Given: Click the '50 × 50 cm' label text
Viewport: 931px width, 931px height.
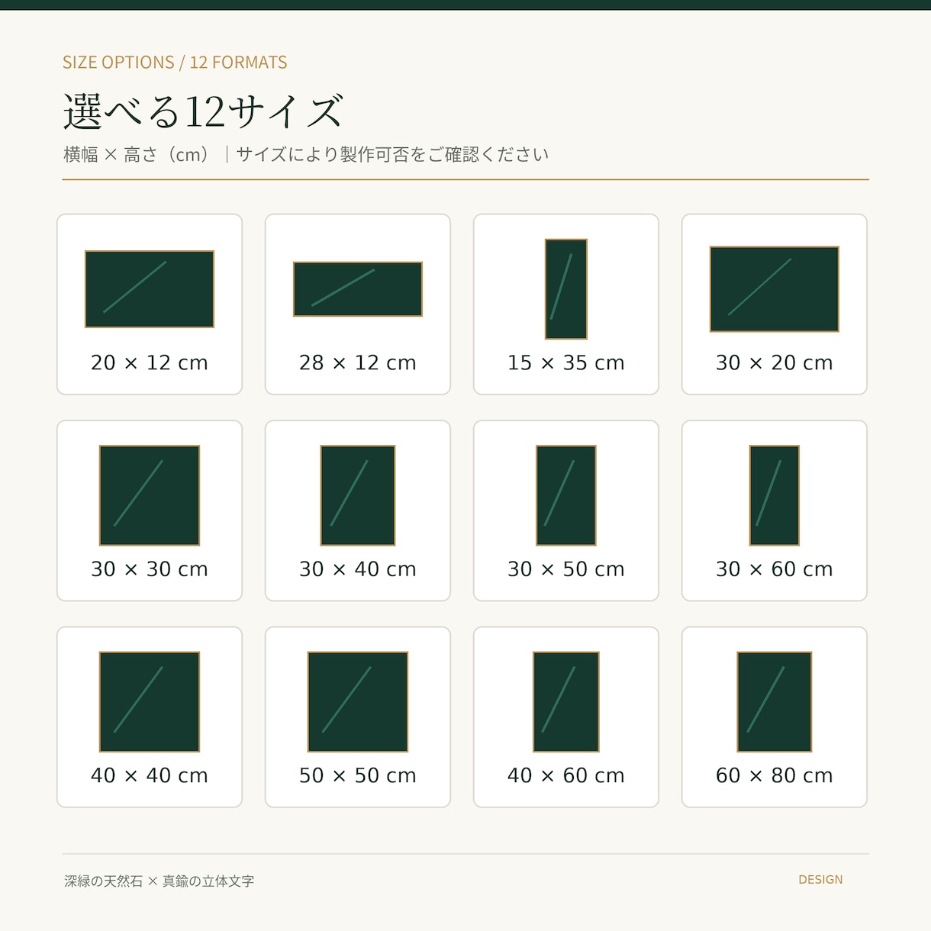Looking at the screenshot, I should click(x=358, y=775).
